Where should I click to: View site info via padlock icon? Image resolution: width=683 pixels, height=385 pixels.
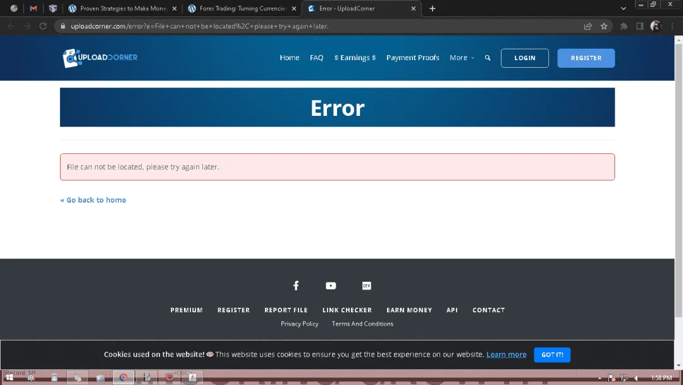pyautogui.click(x=63, y=26)
